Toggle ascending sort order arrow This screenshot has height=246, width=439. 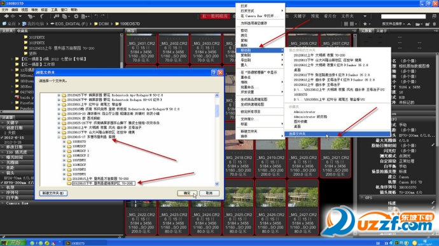click(x=409, y=24)
